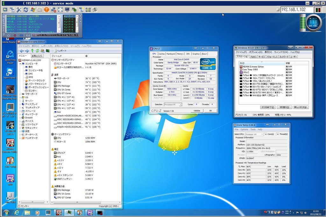Image resolution: width=326 pixels, height=217 pixels.
Task: Expand the ストレージ node in AIDA64 tree
Action: [x=20, y=111]
